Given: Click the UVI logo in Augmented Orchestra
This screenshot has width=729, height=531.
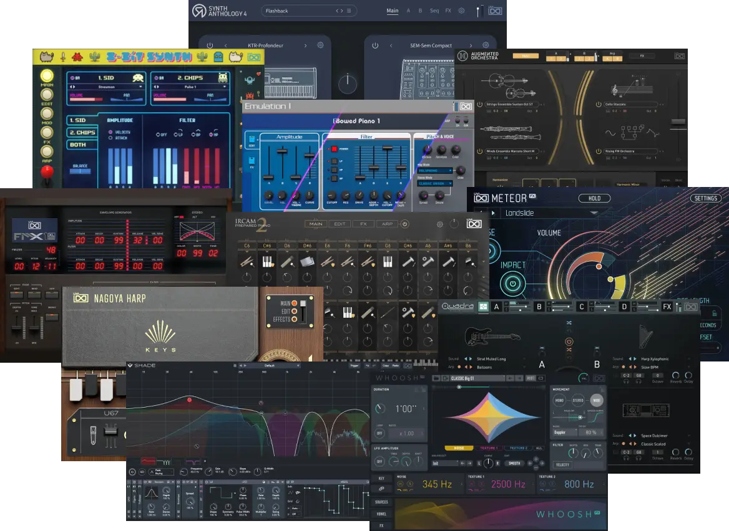Looking at the screenshot, I should click(680, 56).
